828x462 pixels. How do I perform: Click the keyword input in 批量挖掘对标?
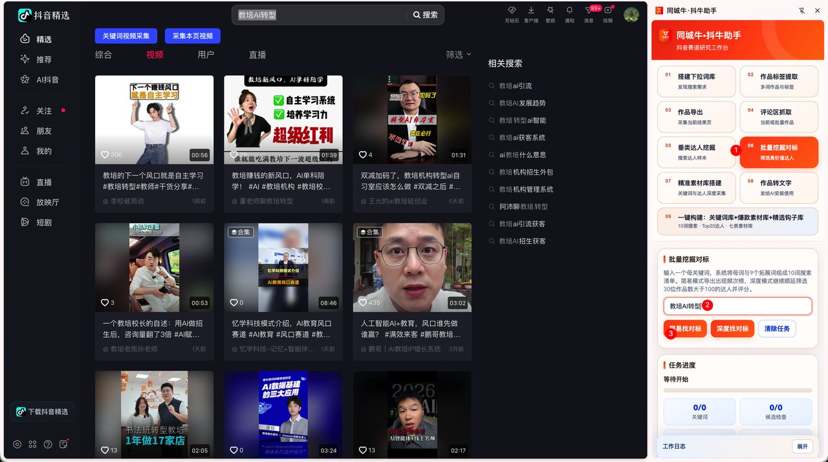pyautogui.click(x=737, y=306)
